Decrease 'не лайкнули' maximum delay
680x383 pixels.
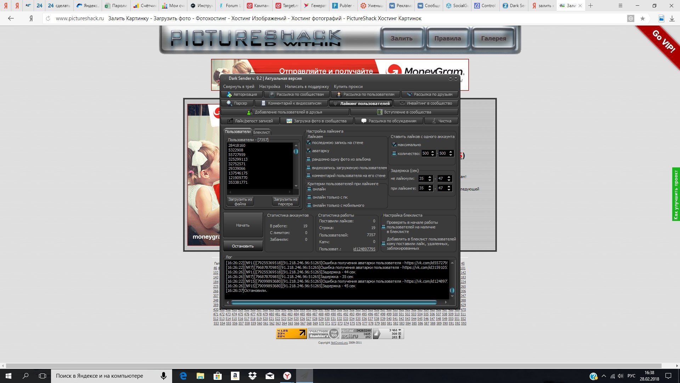point(449,180)
